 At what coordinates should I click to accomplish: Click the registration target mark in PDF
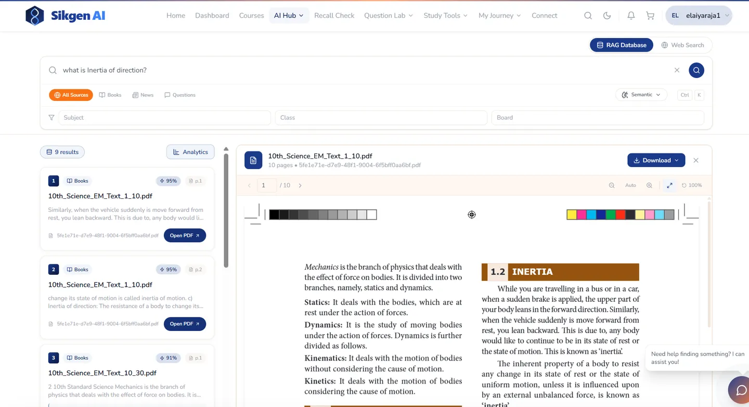click(x=472, y=214)
